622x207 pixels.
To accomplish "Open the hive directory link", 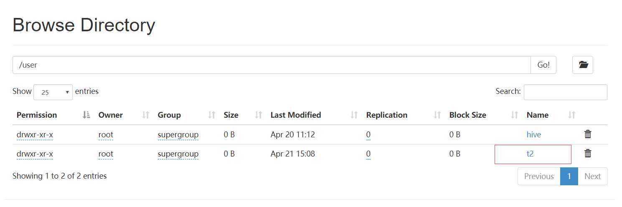I will pyautogui.click(x=533, y=134).
